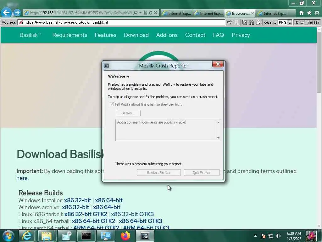Image resolution: width=322 pixels, height=242 pixels.
Task: Go back with the browser back arrow
Action: (6, 13)
